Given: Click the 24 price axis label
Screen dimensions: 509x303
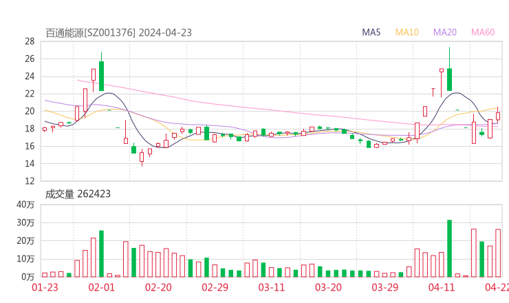Looking at the screenshot, I should [30, 76].
